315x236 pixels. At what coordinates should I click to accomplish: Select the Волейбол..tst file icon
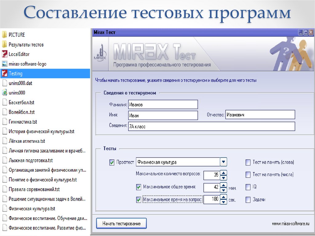5,112
